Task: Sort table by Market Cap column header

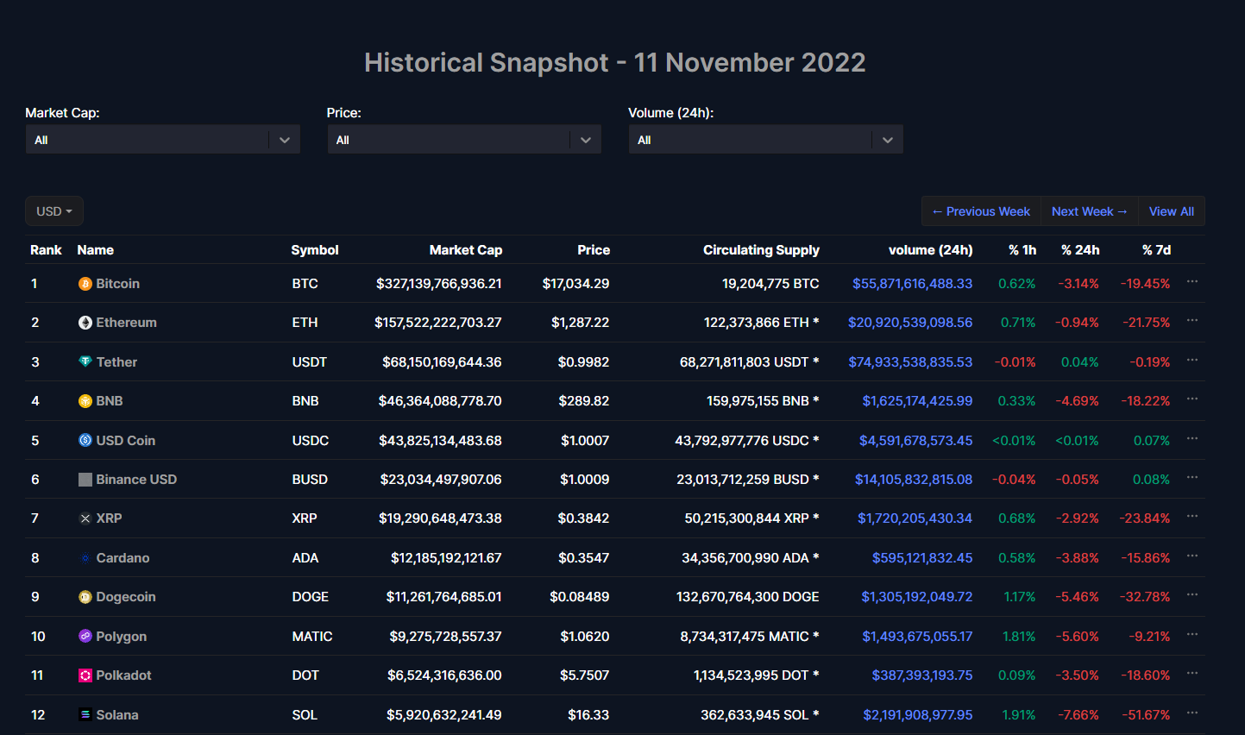Action: tap(465, 250)
